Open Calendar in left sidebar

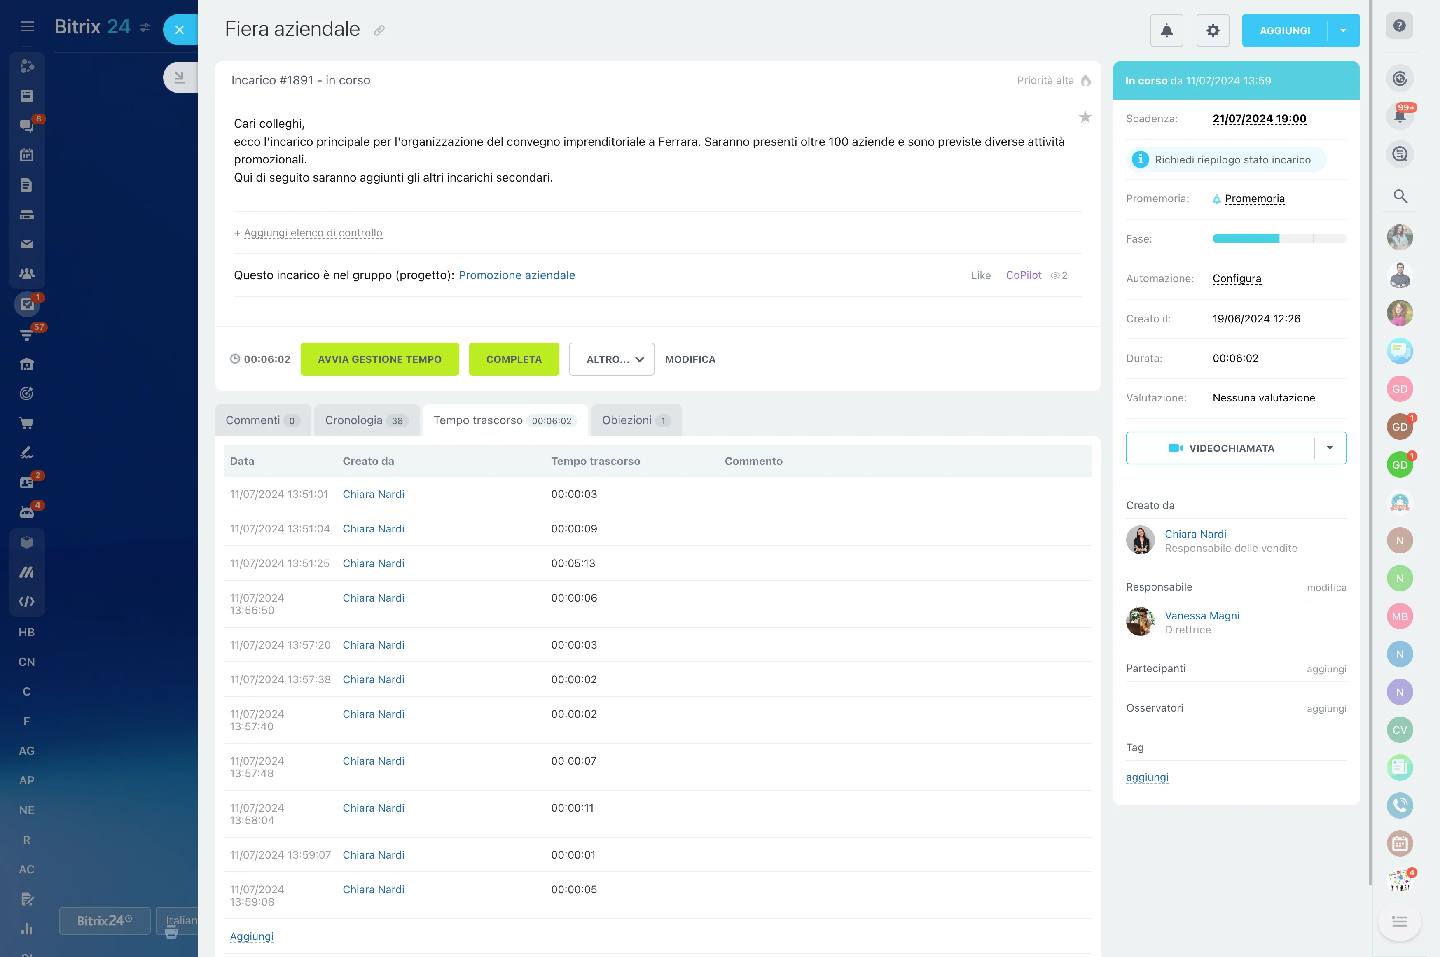27,155
